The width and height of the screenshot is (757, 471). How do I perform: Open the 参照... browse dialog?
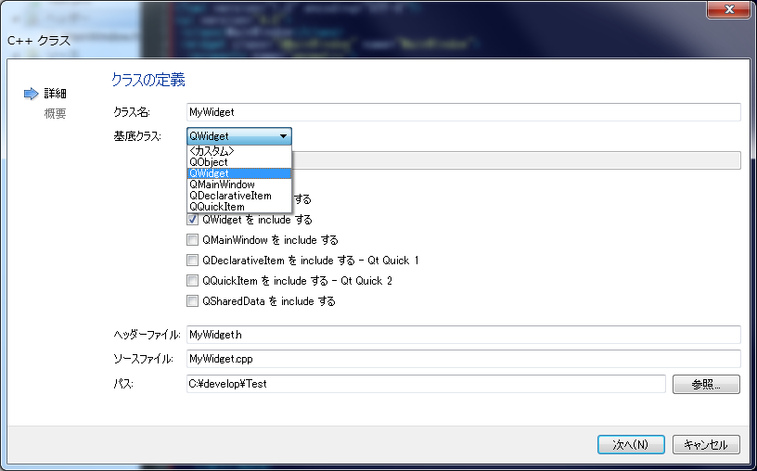[706, 384]
